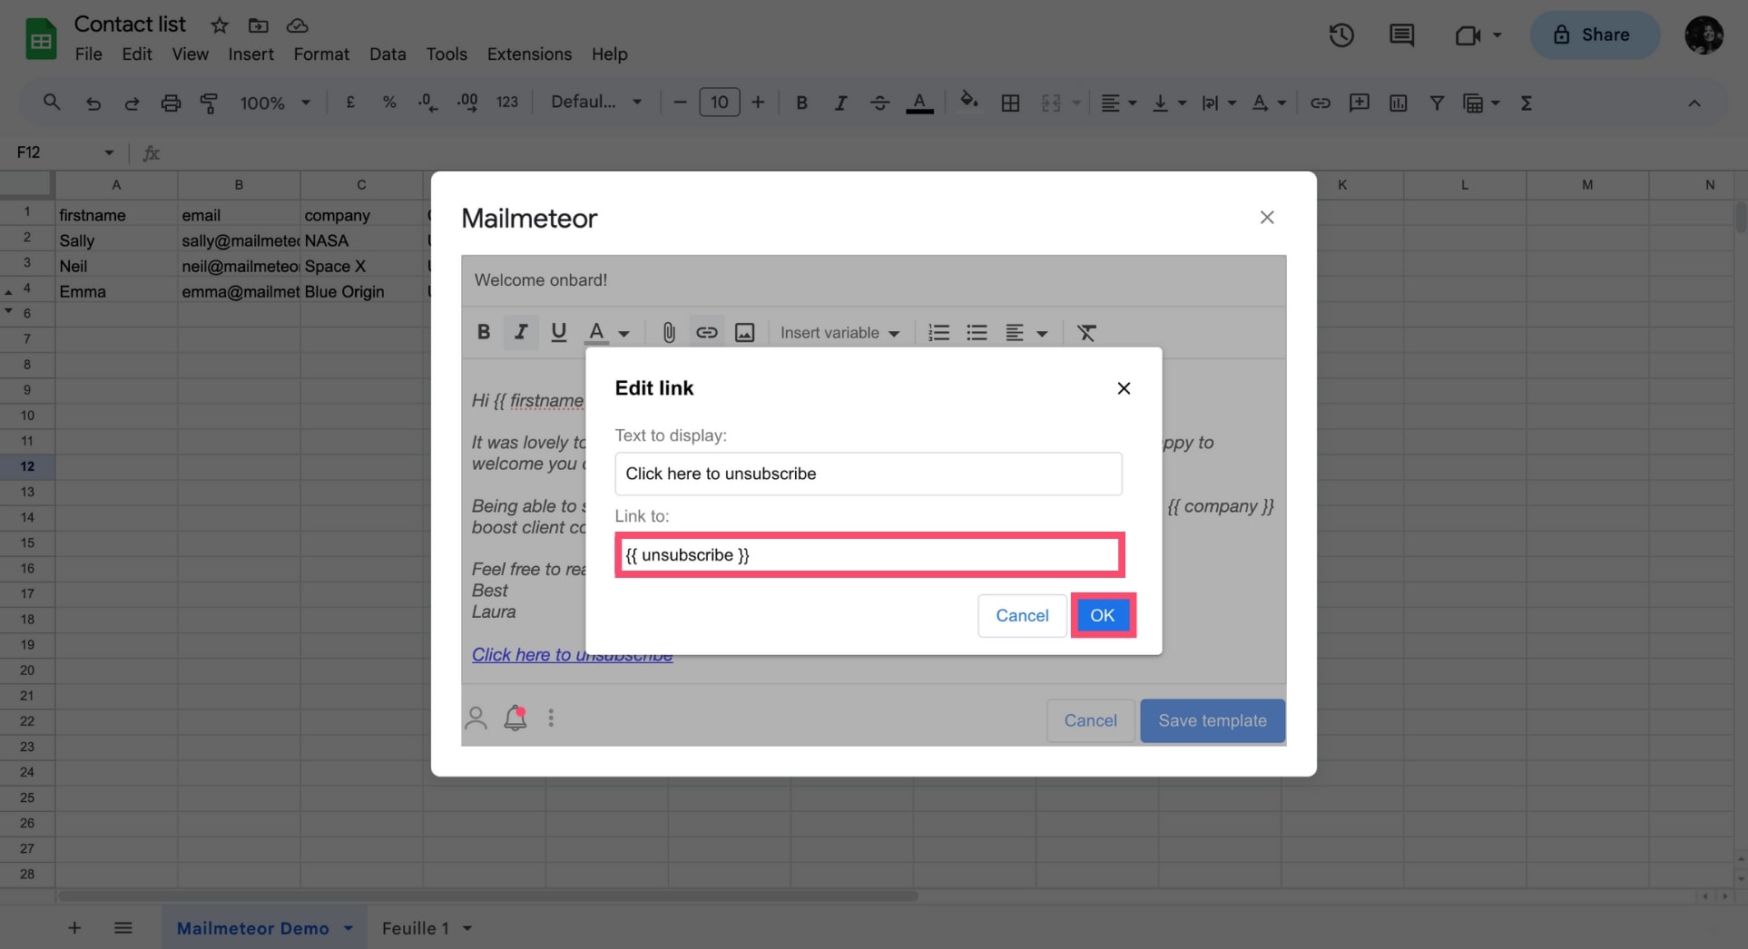
Task: Decrease font size with minus button
Action: [680, 103]
